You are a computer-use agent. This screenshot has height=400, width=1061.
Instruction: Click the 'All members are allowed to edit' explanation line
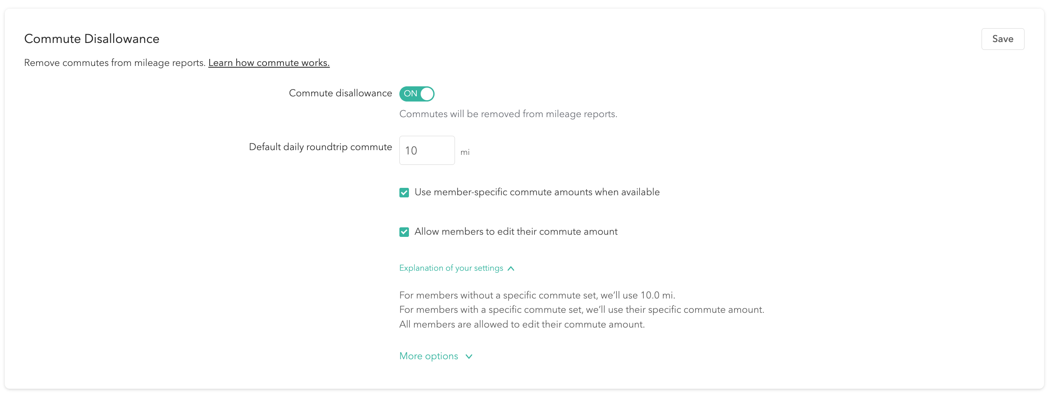pyautogui.click(x=522, y=325)
